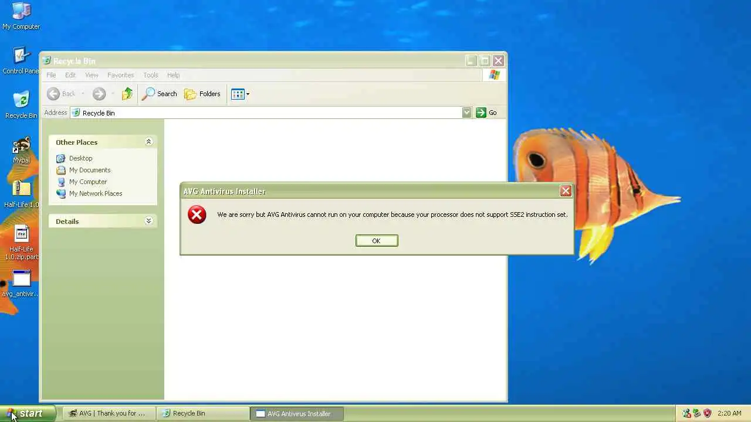Select avg_antivirus installer desktop icon

pos(21,284)
